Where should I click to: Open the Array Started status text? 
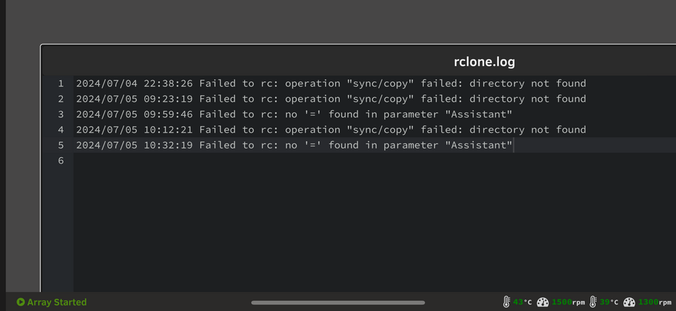point(57,302)
